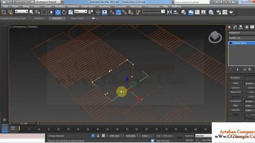Click the Edit Named Selection Sets icon
The height and width of the screenshot is (143, 255).
pos(138,12)
